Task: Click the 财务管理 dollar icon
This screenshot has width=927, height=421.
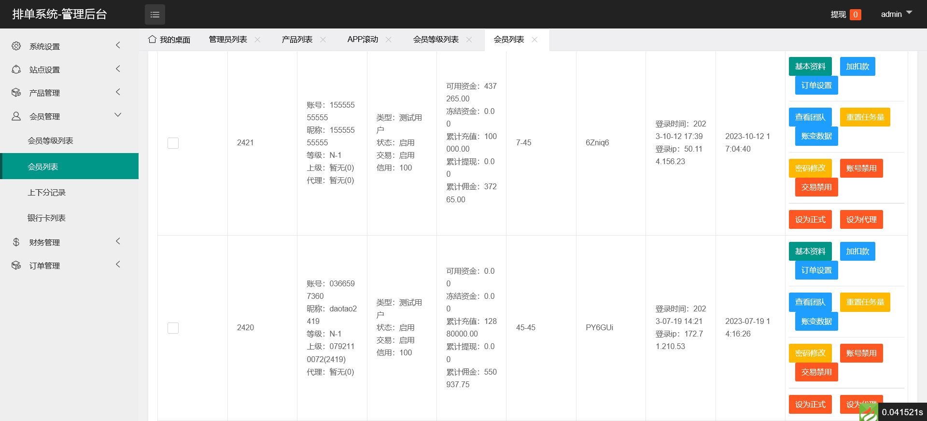Action: (16, 242)
